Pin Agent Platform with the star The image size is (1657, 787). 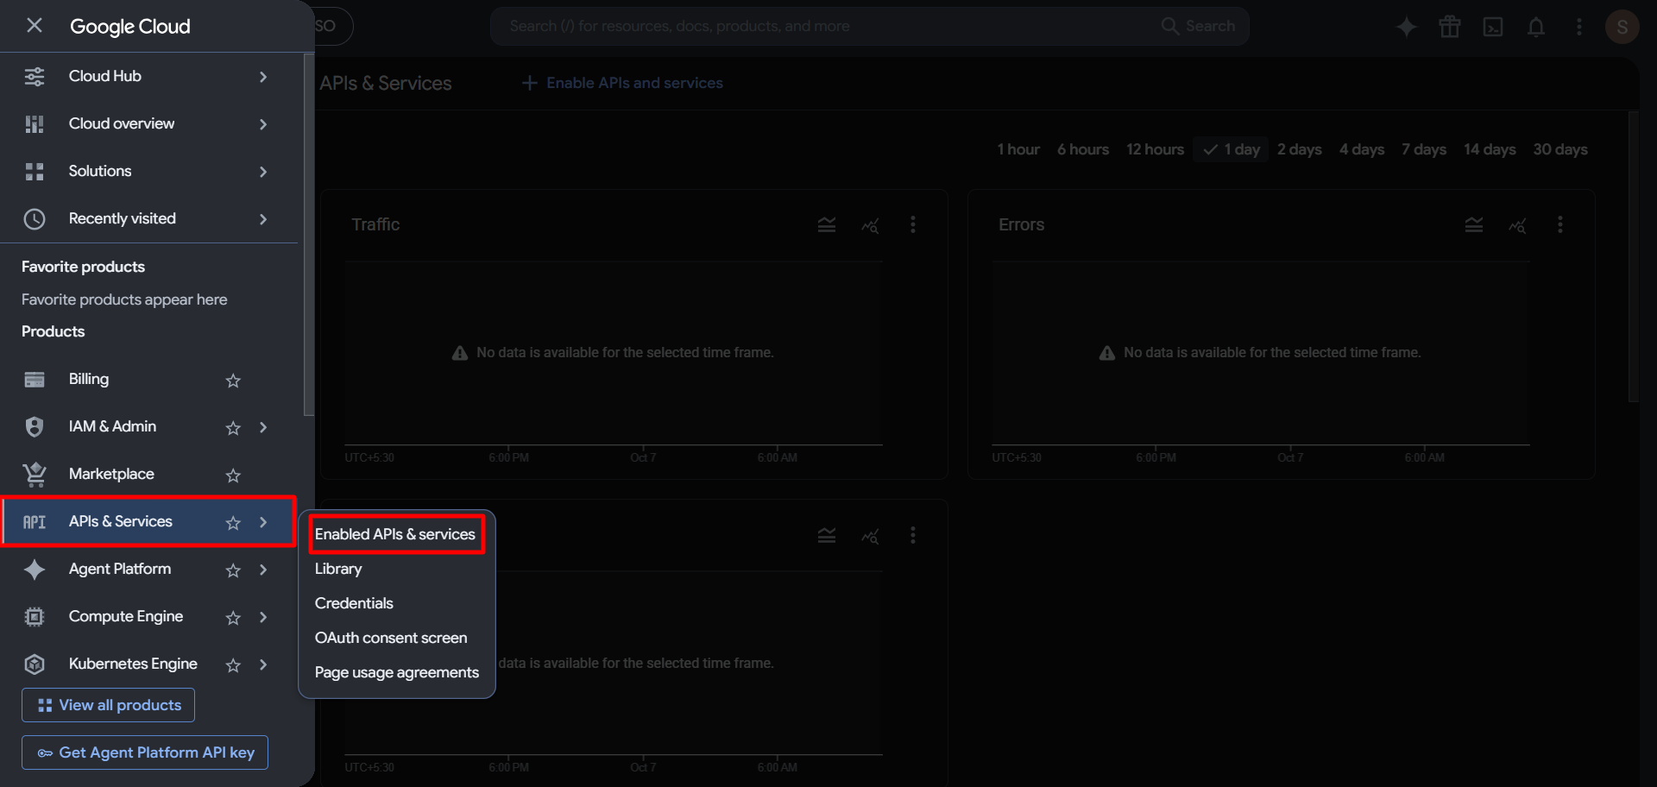[233, 570]
